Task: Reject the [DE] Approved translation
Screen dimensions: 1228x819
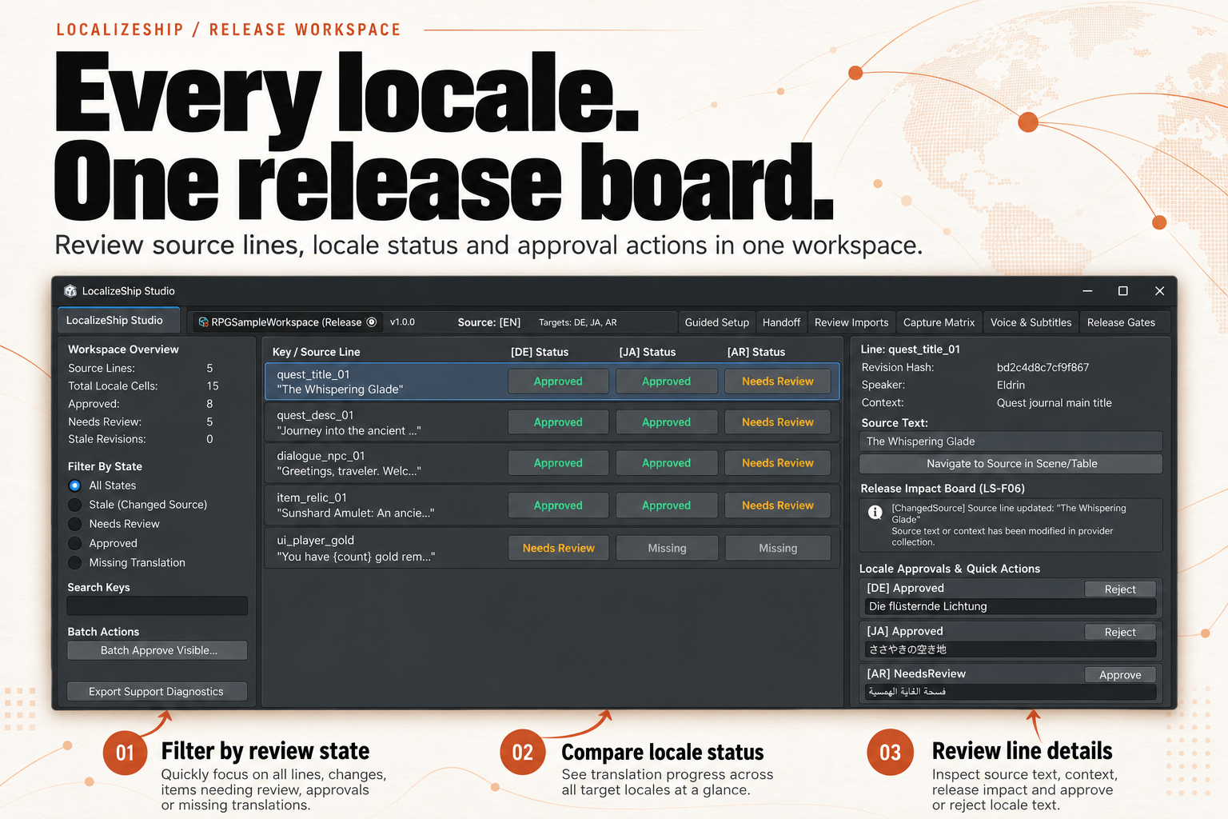Action: coord(1120,589)
